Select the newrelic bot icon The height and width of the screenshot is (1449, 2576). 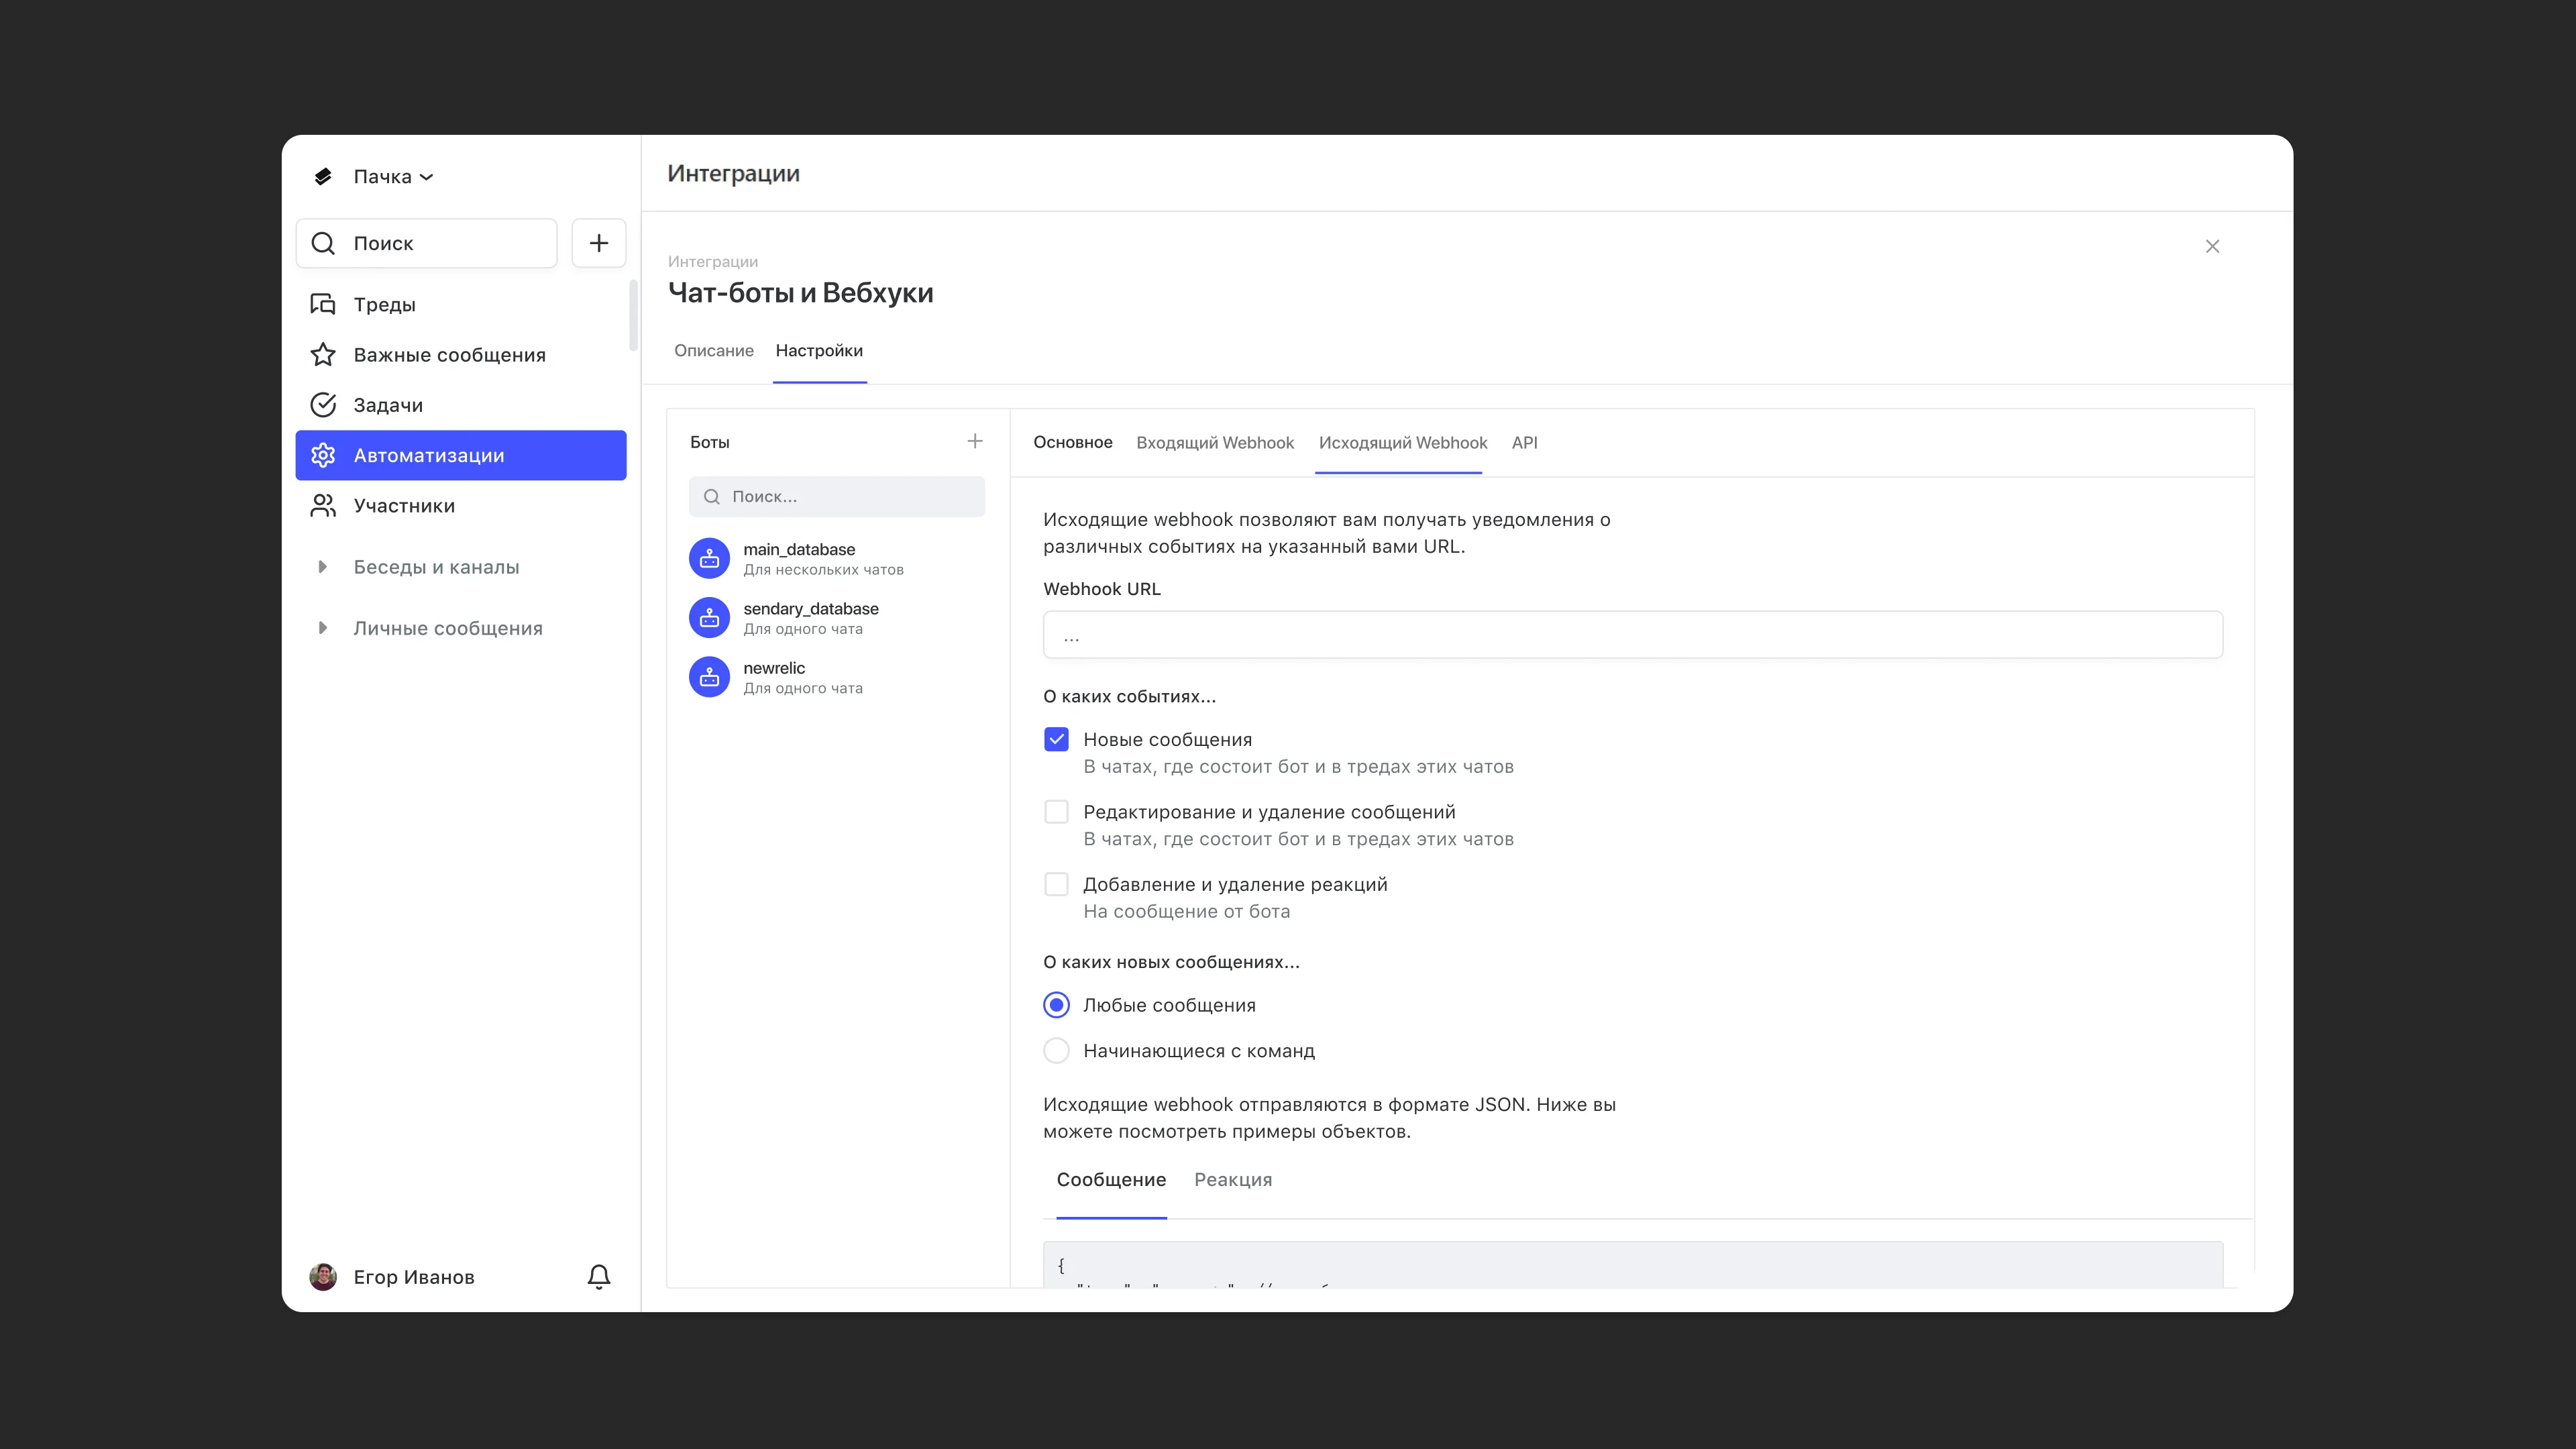pos(709,677)
